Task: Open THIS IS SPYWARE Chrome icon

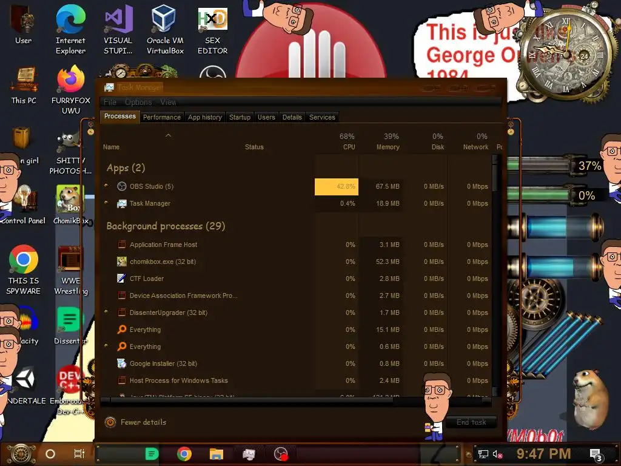Action: 24,270
